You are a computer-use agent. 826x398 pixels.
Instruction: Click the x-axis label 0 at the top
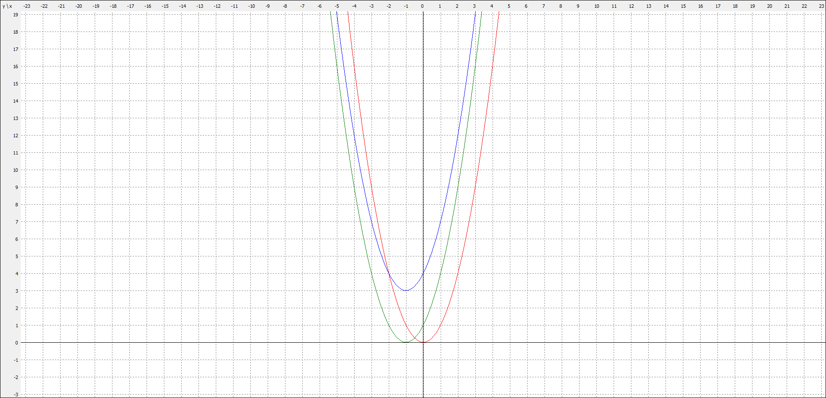[x=423, y=6]
